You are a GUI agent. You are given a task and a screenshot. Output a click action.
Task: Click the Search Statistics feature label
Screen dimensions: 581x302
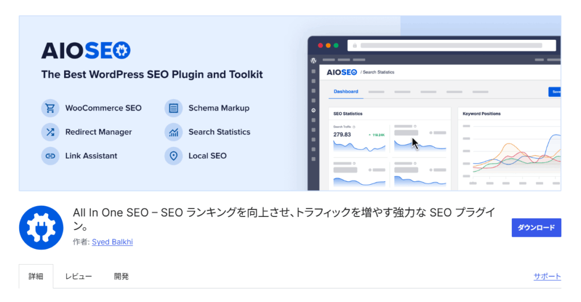(220, 132)
